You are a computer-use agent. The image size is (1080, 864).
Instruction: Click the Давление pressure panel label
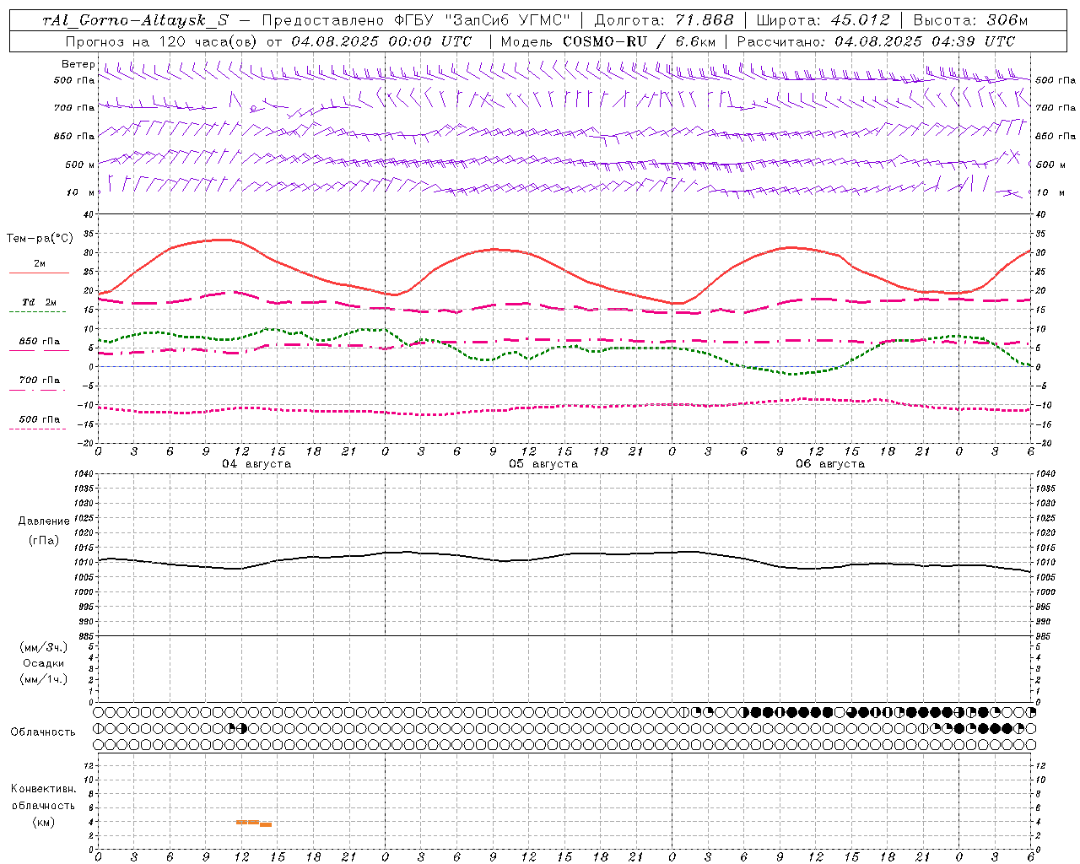[x=44, y=521]
